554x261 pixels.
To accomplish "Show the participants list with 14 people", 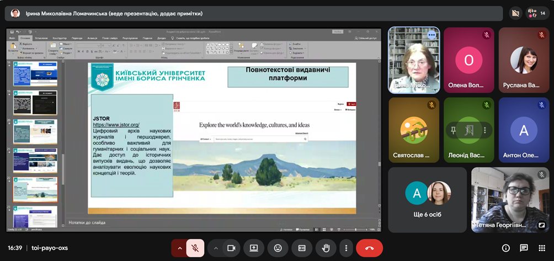I will point(537,13).
